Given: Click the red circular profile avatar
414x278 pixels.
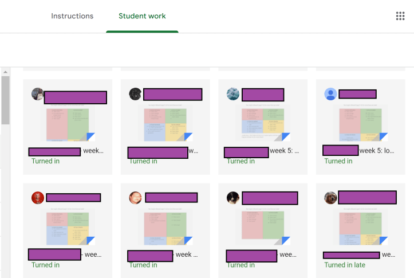Looking at the screenshot, I should pos(38,198).
